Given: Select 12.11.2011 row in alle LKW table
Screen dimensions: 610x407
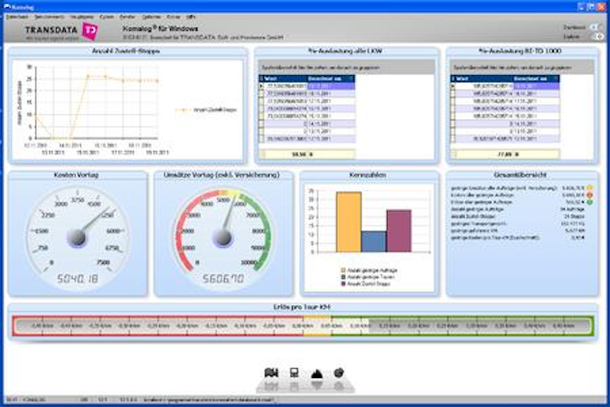Looking at the screenshot, I should 307,138.
